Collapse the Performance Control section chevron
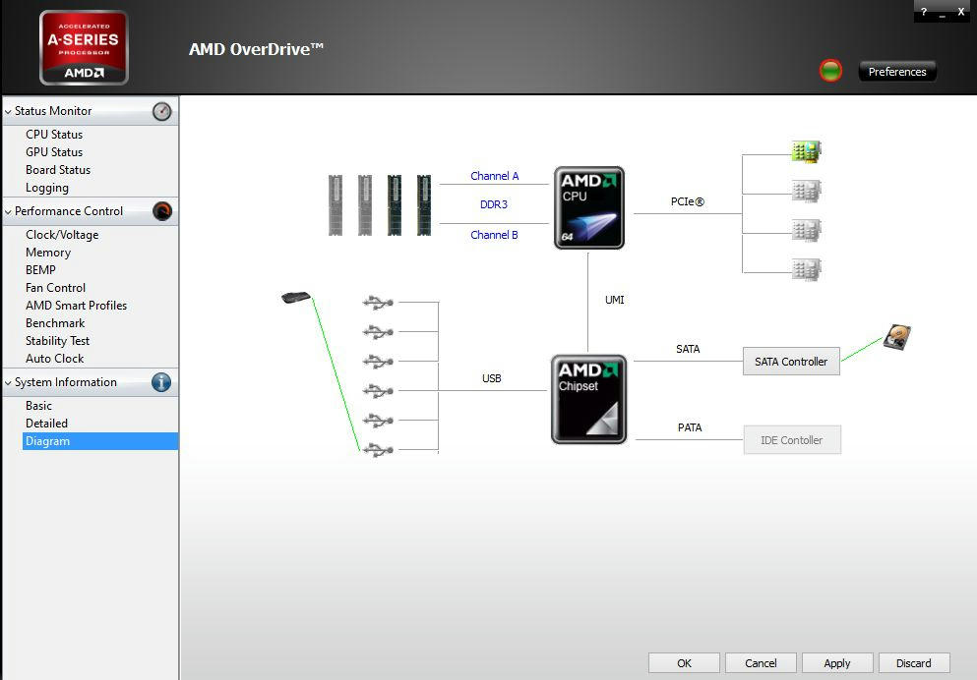The height and width of the screenshot is (680, 977). (x=8, y=212)
